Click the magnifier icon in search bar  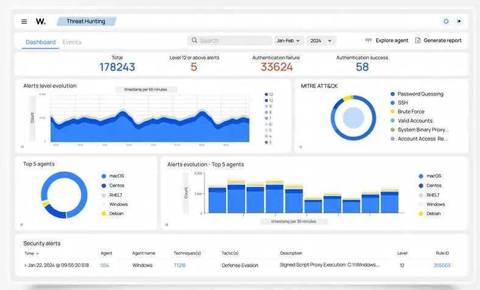[x=195, y=41]
